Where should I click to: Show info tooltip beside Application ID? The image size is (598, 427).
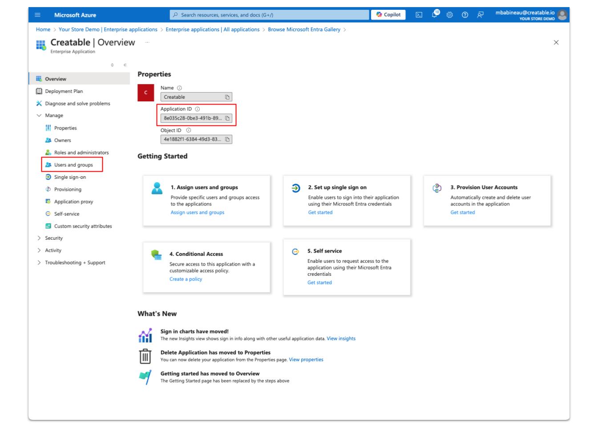click(198, 109)
